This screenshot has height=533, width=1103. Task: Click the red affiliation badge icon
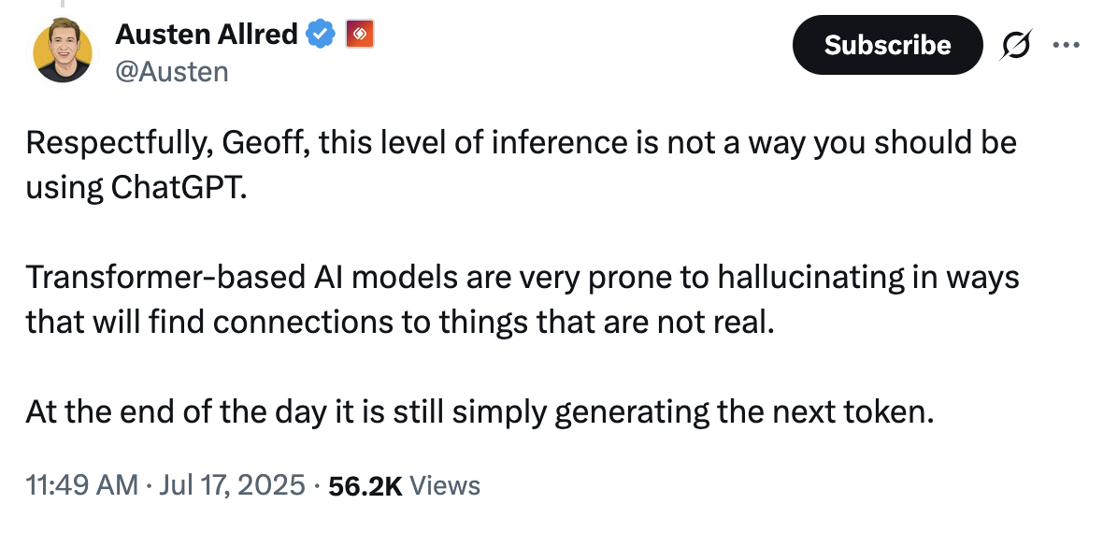click(x=360, y=35)
